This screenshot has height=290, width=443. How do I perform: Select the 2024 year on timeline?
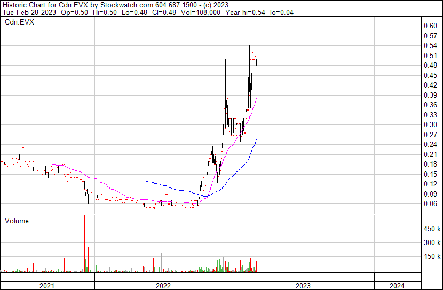pyautogui.click(x=397, y=286)
